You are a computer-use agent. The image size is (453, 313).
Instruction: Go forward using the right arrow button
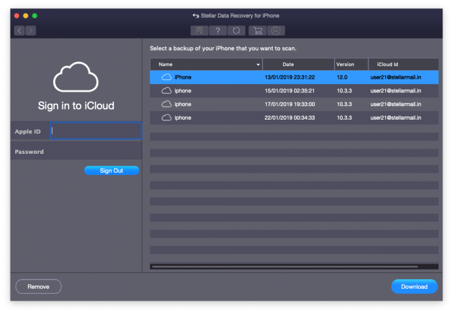coord(31,31)
